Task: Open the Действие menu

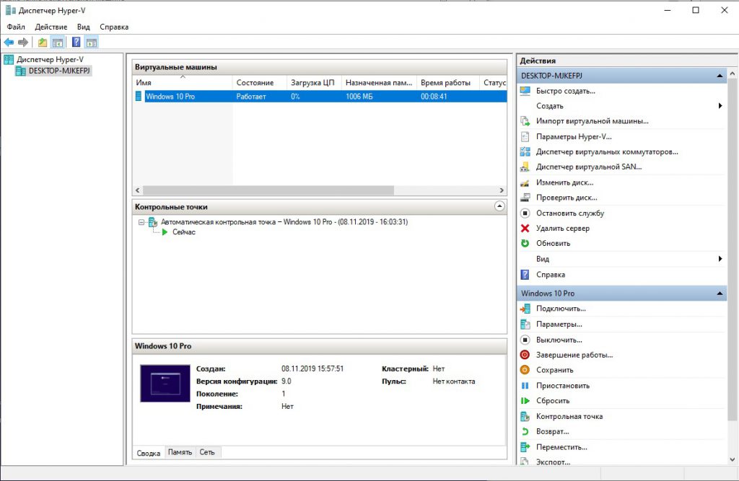Action: click(51, 27)
